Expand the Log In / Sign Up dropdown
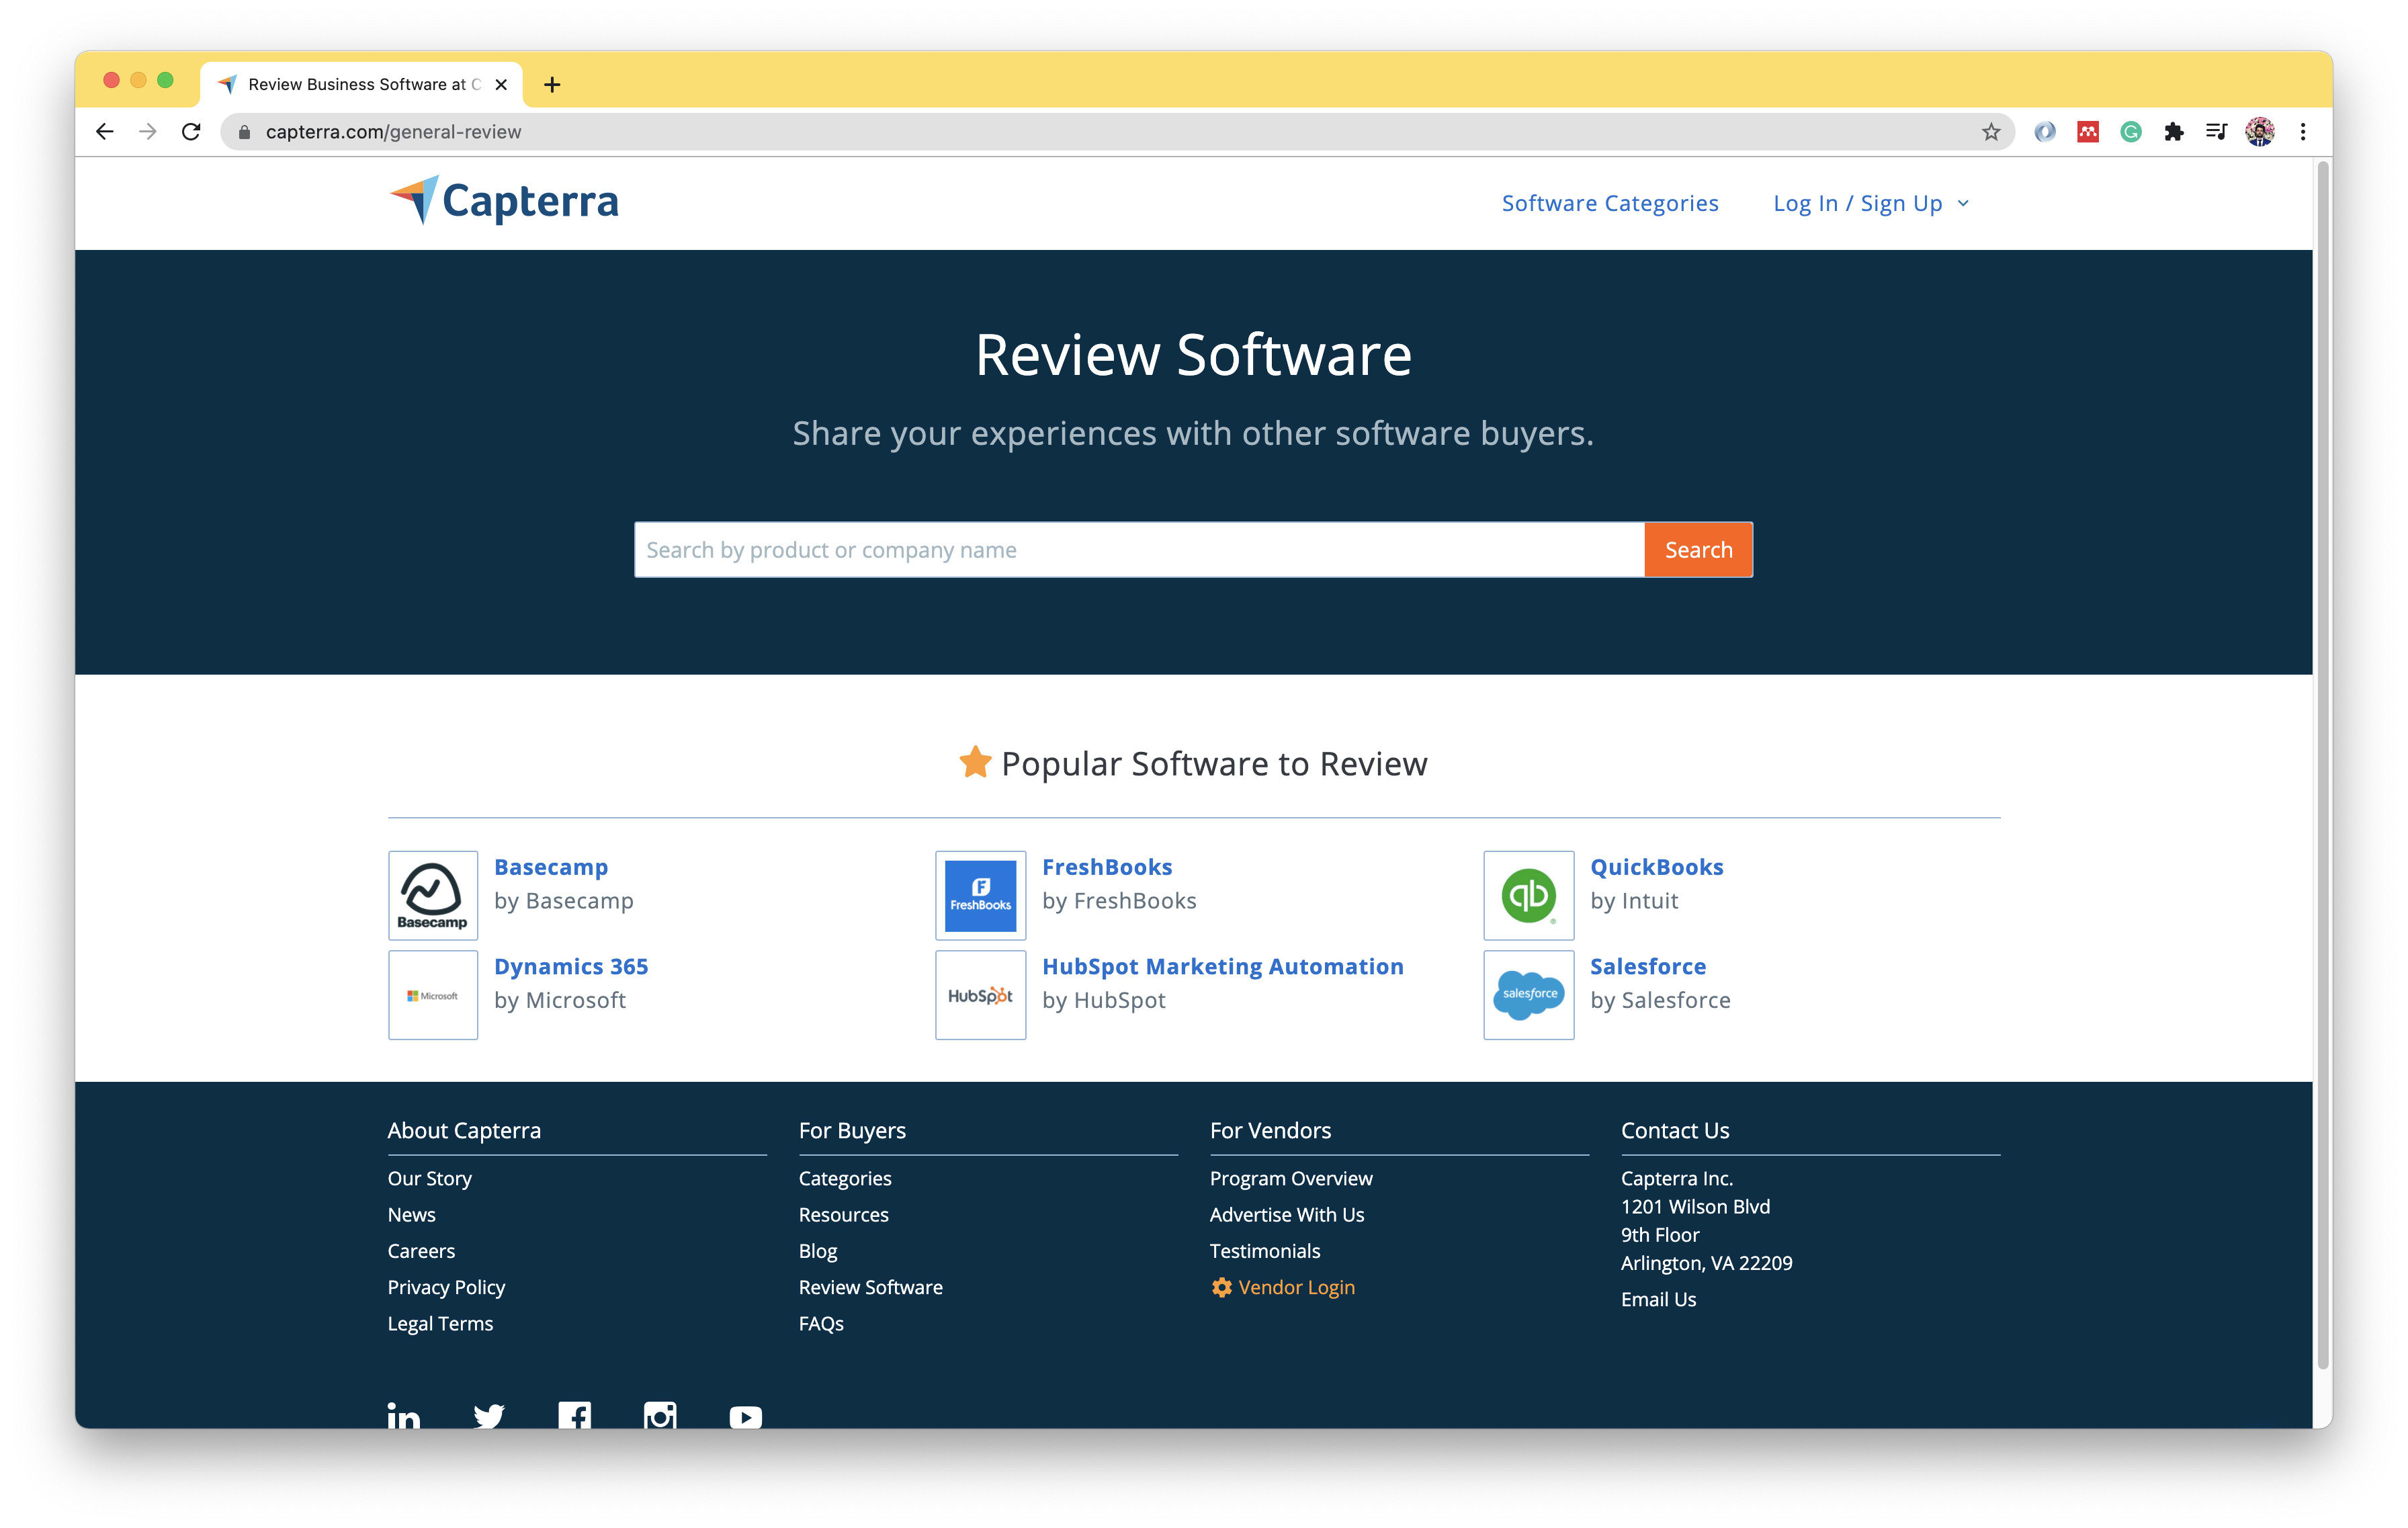The height and width of the screenshot is (1528, 2408). click(1871, 203)
